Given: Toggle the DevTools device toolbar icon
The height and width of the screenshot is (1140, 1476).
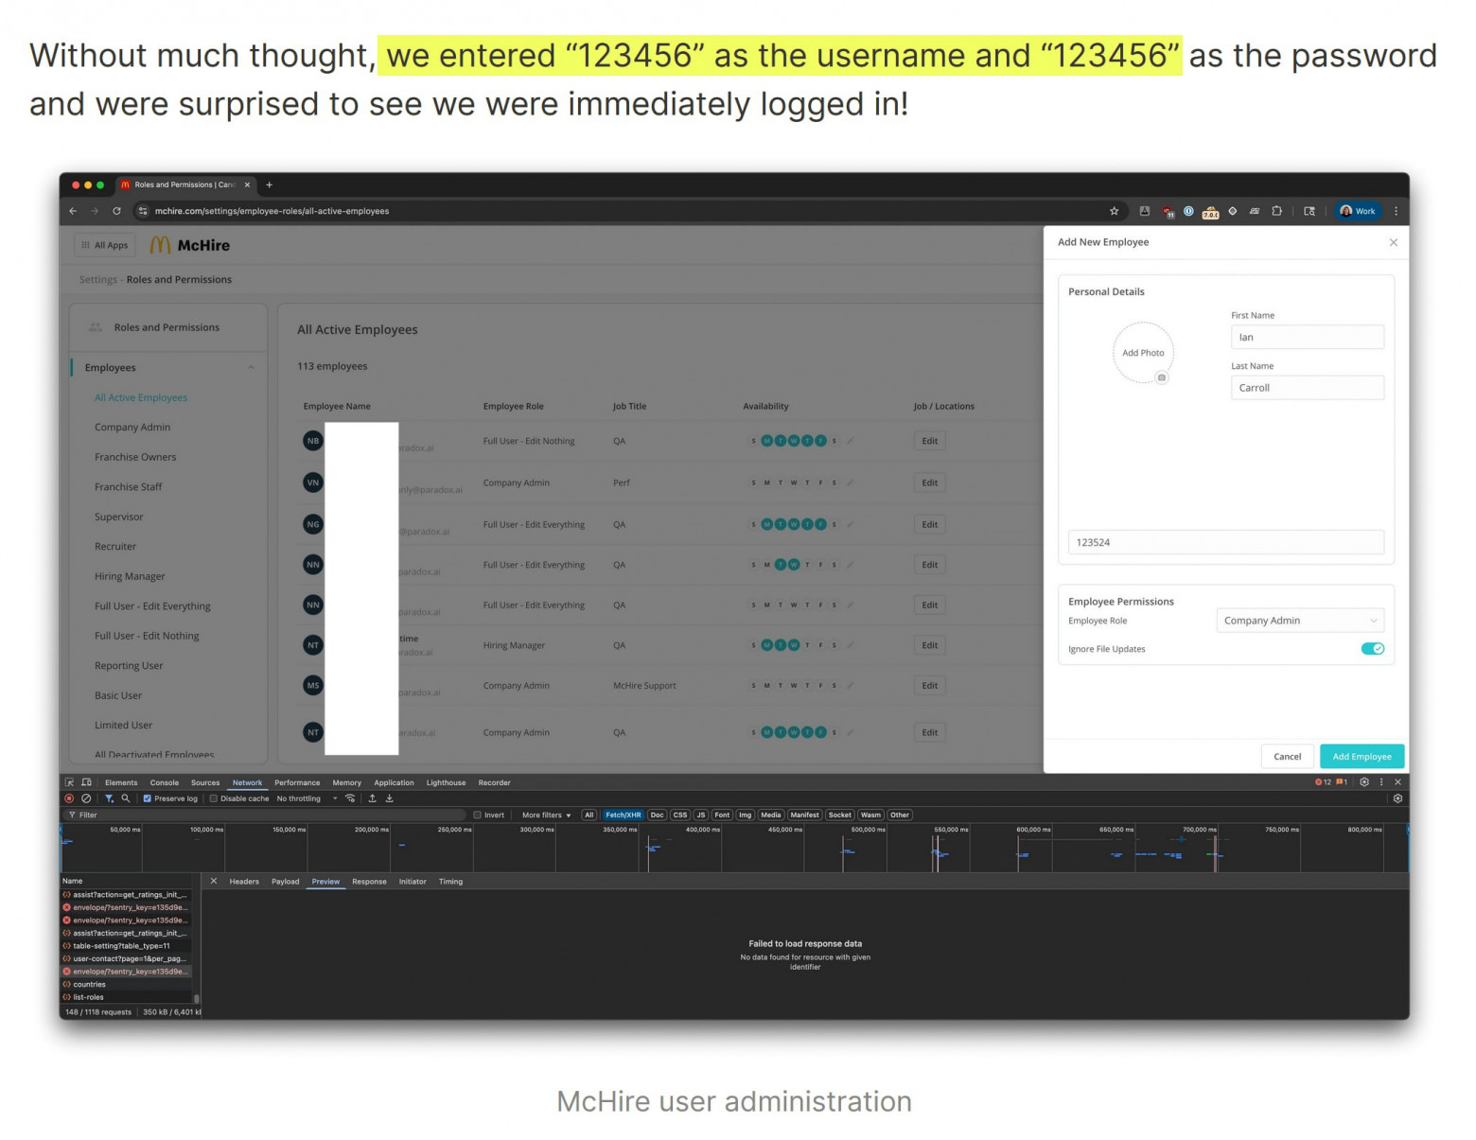Looking at the screenshot, I should click(x=86, y=782).
